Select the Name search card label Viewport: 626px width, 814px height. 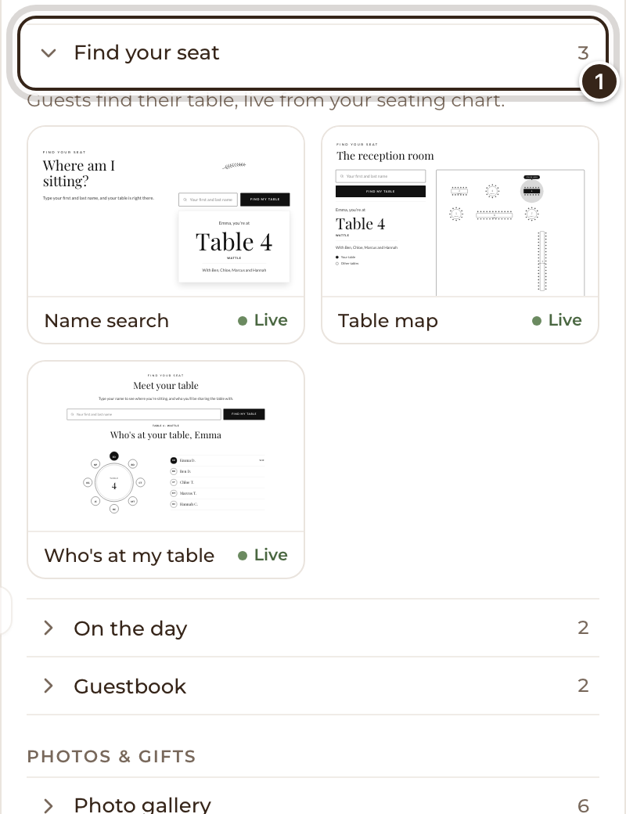[x=106, y=321]
